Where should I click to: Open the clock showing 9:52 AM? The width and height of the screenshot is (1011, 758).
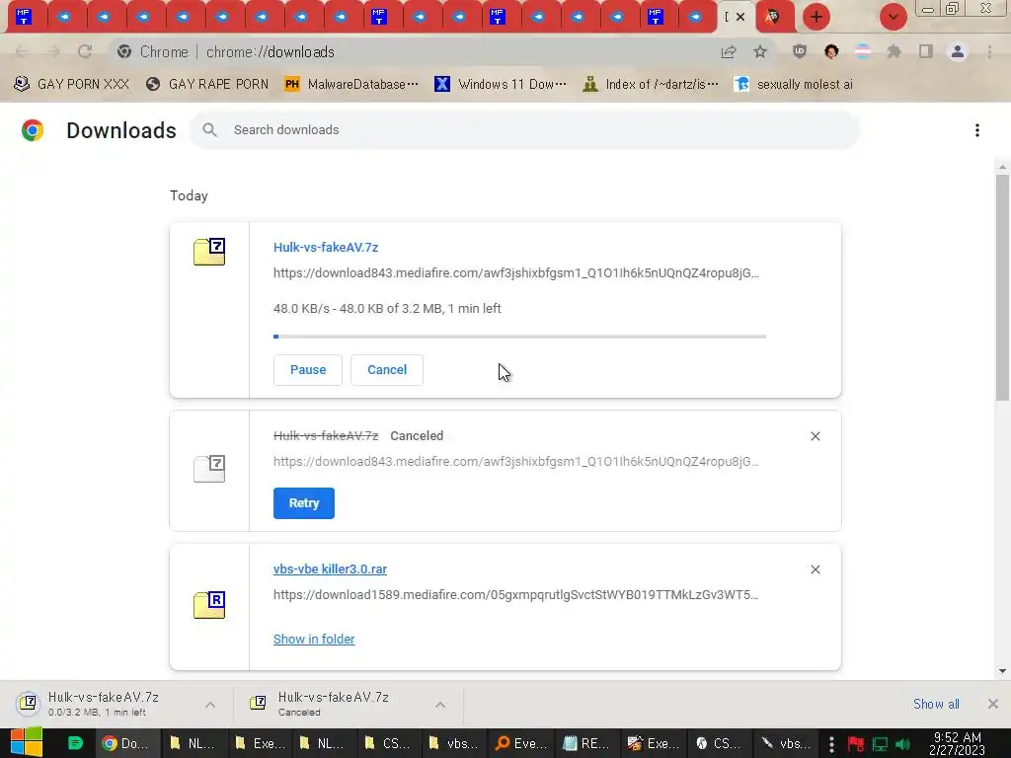[x=958, y=743]
